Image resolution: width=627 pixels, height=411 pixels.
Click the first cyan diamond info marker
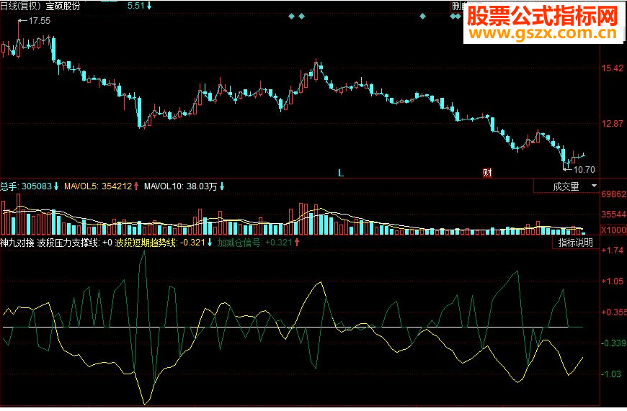point(291,17)
